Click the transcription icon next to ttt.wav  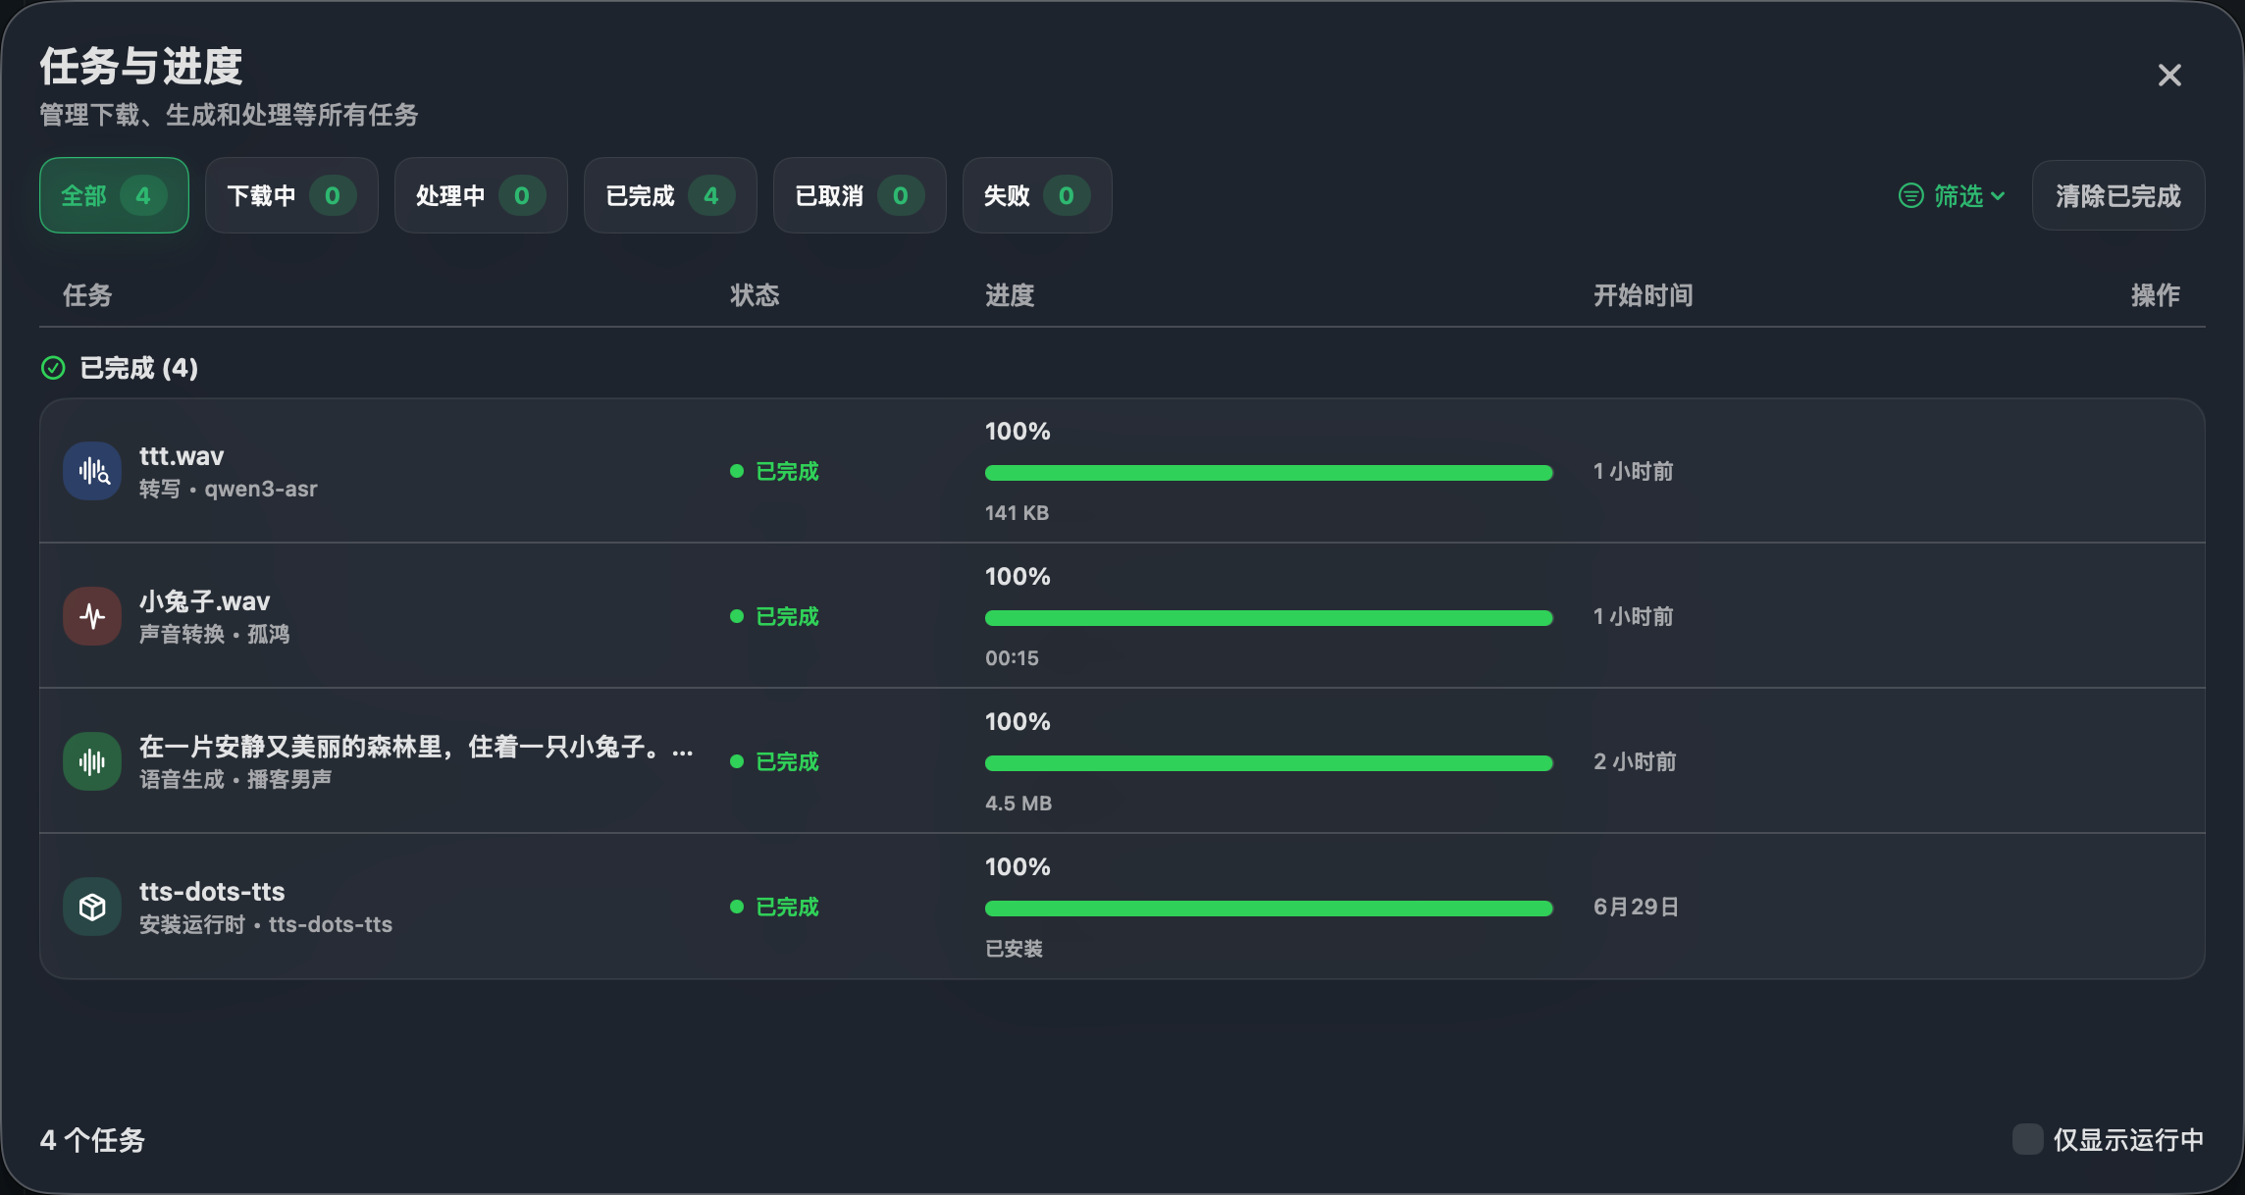pos(92,471)
